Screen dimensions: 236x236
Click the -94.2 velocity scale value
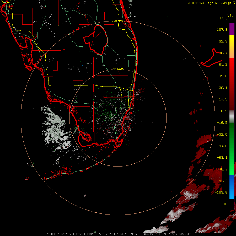click(x=222, y=181)
